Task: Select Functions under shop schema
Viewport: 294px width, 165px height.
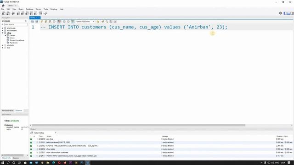Action: click(13, 43)
